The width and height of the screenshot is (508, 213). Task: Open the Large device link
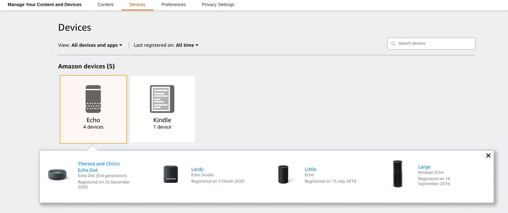[424, 167]
